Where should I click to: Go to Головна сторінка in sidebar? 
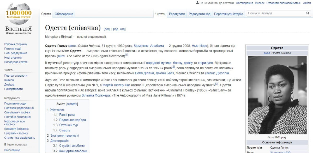[15, 44]
